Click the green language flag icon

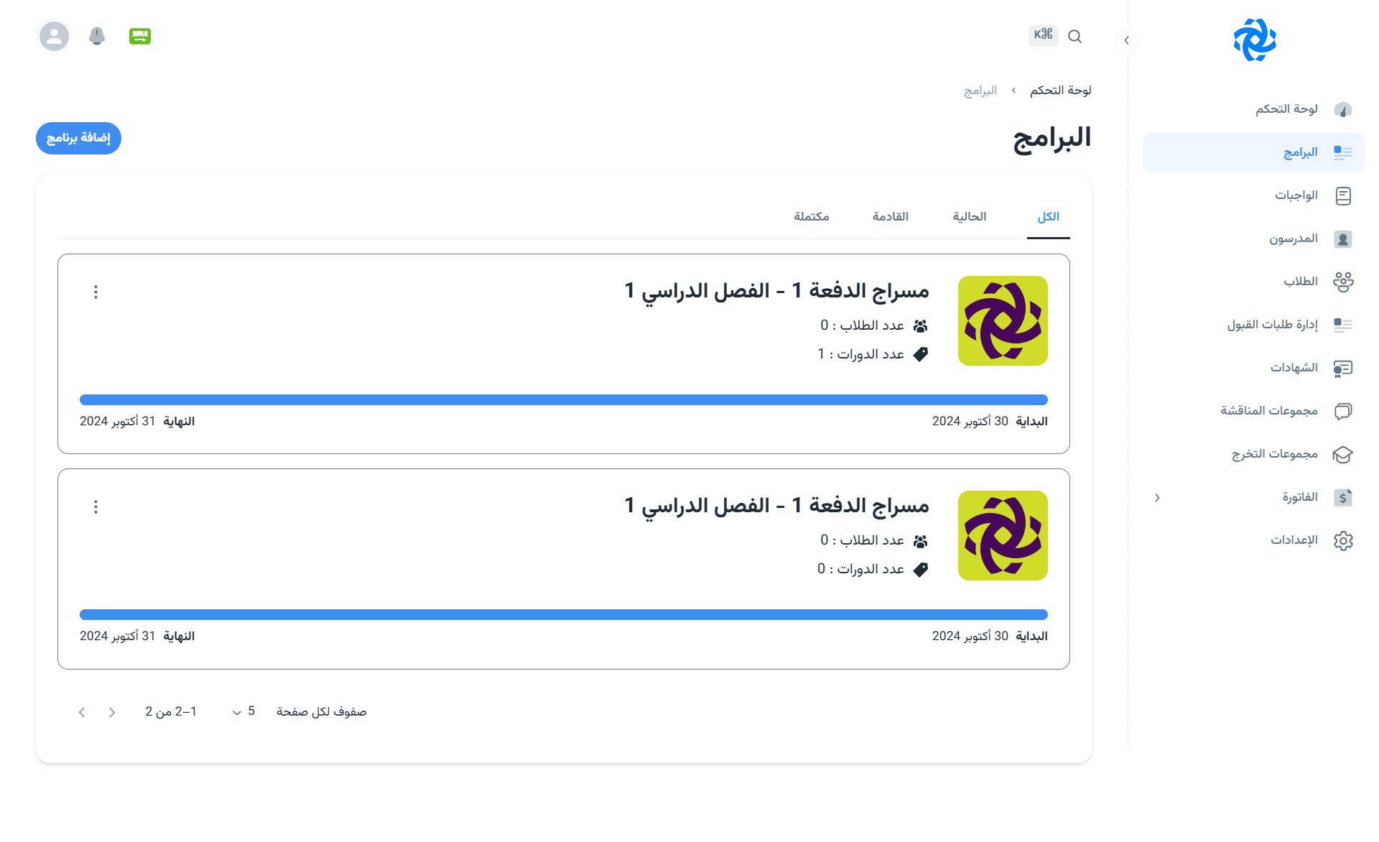140,36
